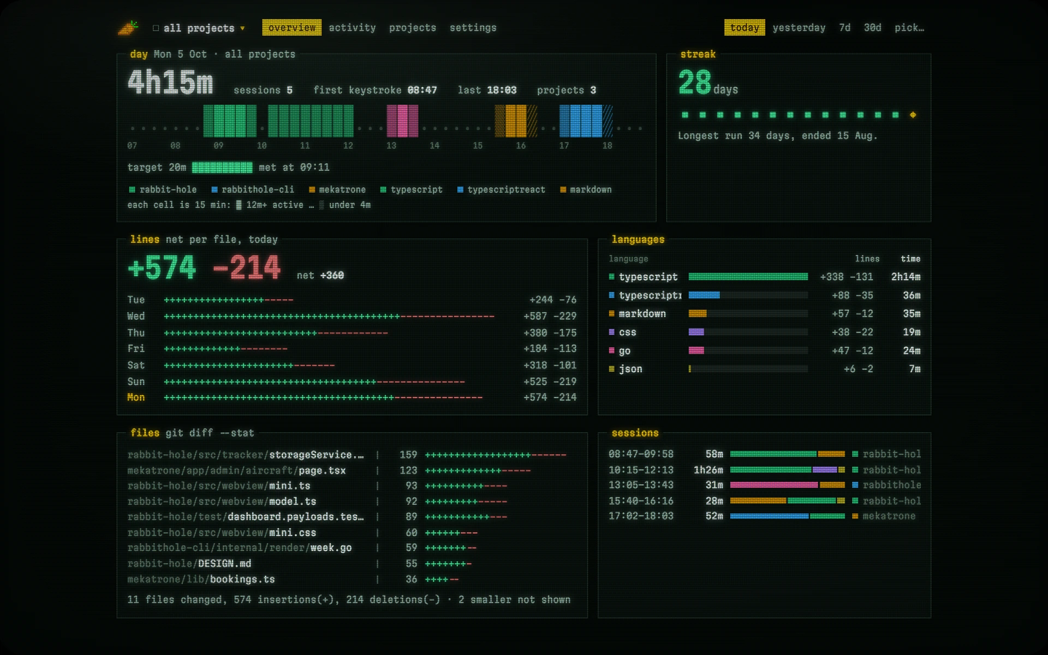
Task: Select the markdown language row label
Action: point(642,313)
